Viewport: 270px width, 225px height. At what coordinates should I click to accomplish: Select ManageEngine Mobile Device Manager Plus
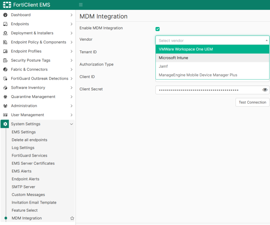tap(212, 75)
